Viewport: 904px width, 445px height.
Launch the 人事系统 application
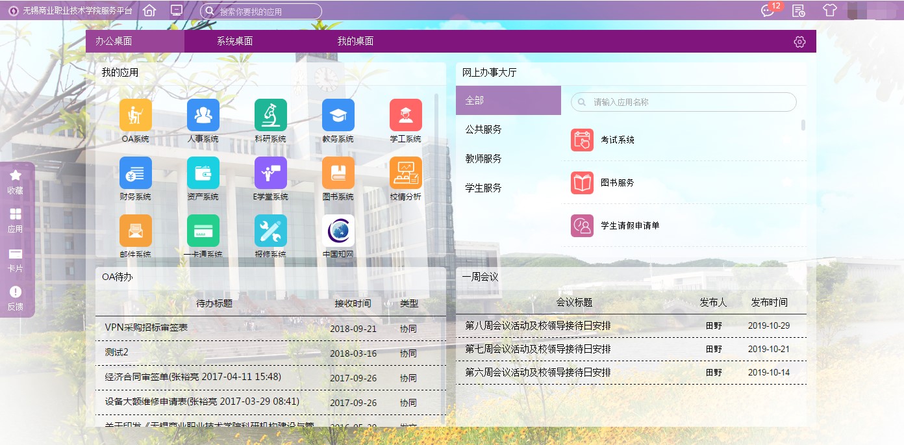(203, 116)
